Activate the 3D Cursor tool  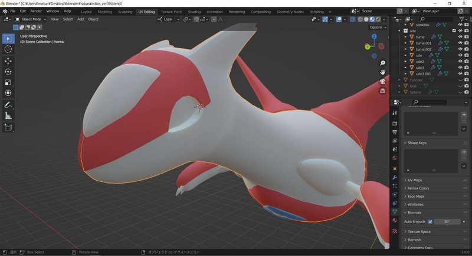coord(8,49)
